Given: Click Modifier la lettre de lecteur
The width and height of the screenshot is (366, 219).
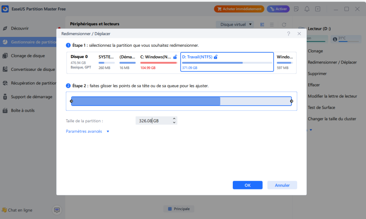Looking at the screenshot, I should coord(332,96).
